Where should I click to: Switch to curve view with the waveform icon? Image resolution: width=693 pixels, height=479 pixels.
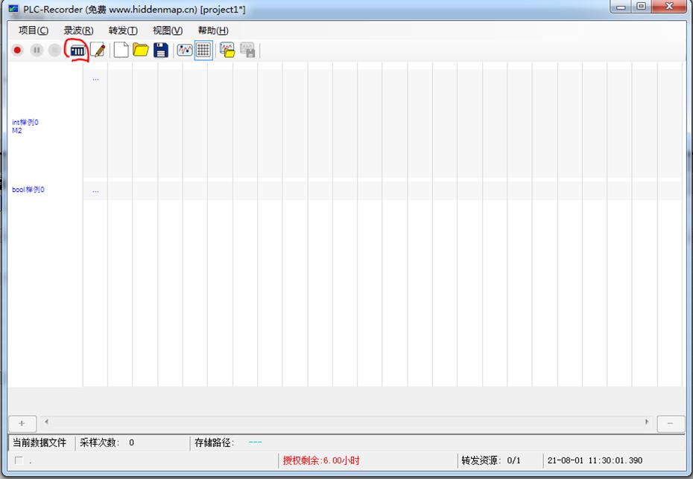(x=184, y=50)
